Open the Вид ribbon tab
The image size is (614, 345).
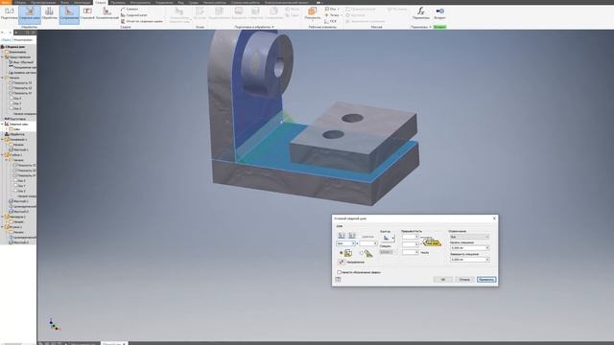click(x=181, y=2)
